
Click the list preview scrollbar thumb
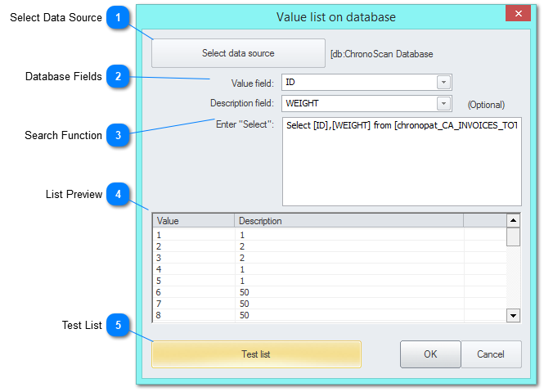pos(513,237)
